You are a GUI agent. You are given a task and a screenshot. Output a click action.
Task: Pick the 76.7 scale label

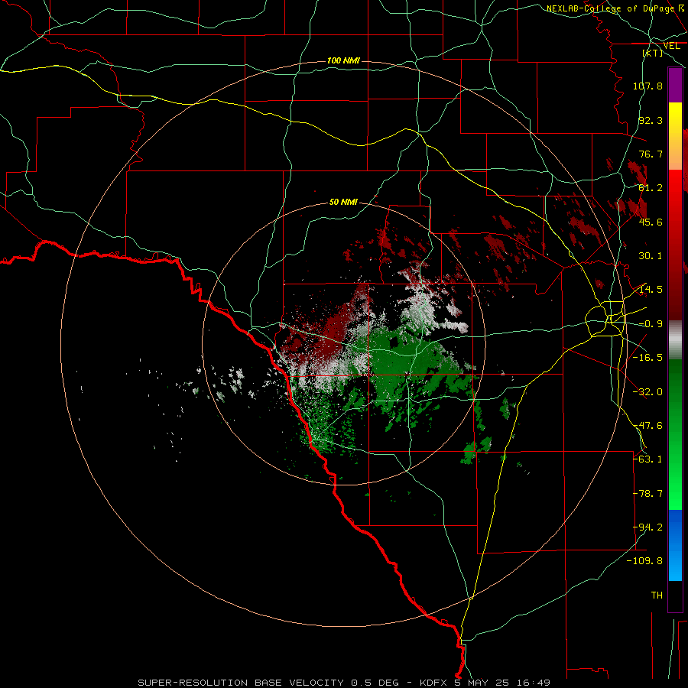pyautogui.click(x=651, y=154)
